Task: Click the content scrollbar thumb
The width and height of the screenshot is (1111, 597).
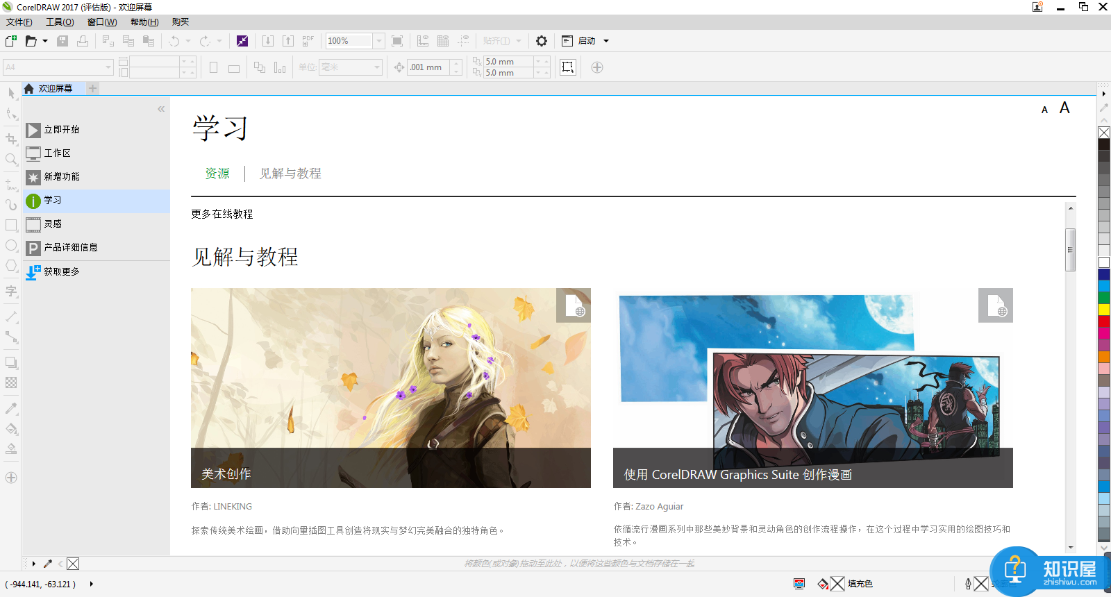Action: pyautogui.click(x=1071, y=250)
